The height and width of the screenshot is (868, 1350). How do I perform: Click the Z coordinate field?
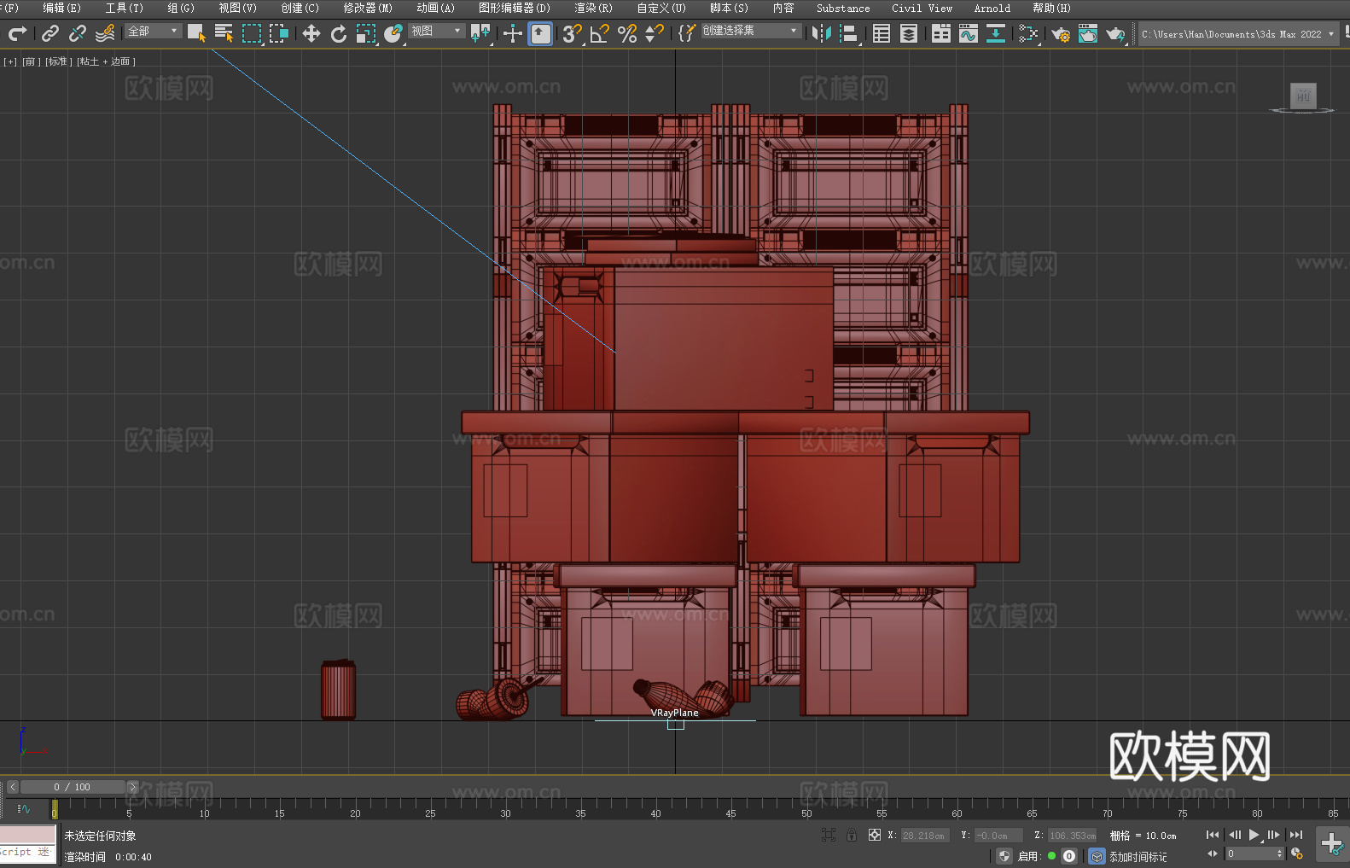click(1072, 836)
